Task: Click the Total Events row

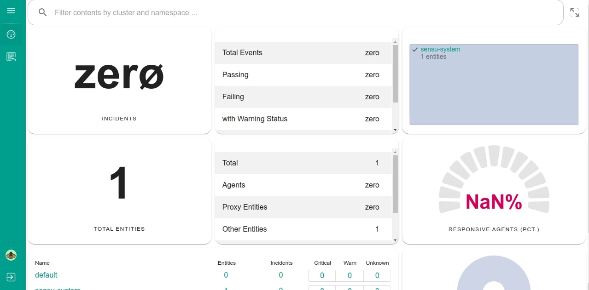Action: tap(303, 53)
